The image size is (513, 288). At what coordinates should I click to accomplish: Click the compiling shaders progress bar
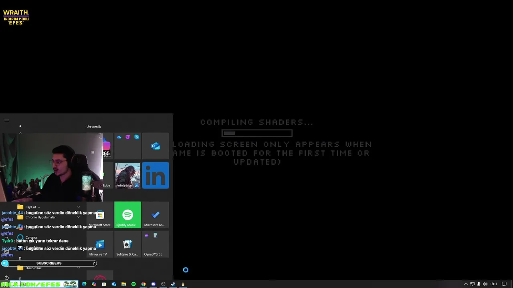[x=257, y=133]
